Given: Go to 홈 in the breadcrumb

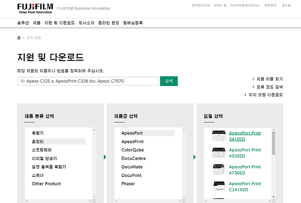Looking at the screenshot, I should pyautogui.click(x=19, y=38).
